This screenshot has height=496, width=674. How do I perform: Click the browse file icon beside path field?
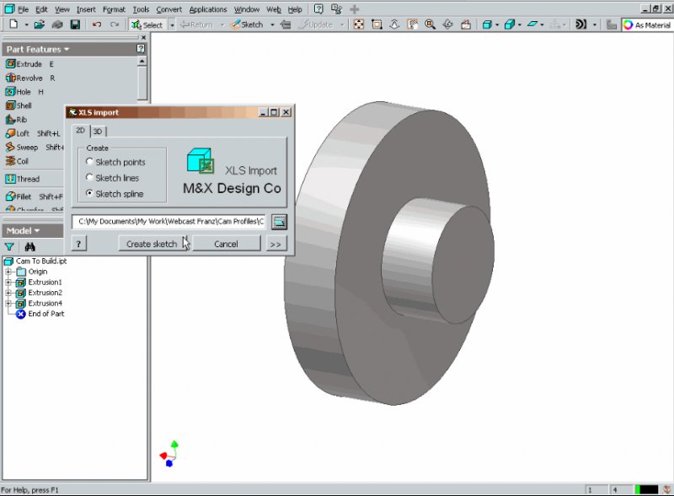point(280,222)
